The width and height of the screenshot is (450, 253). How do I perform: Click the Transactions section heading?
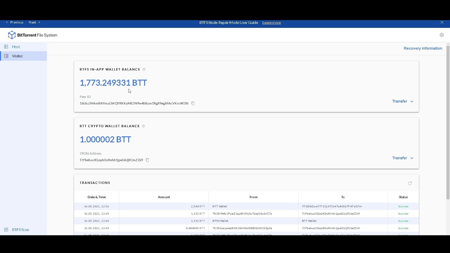[95, 183]
